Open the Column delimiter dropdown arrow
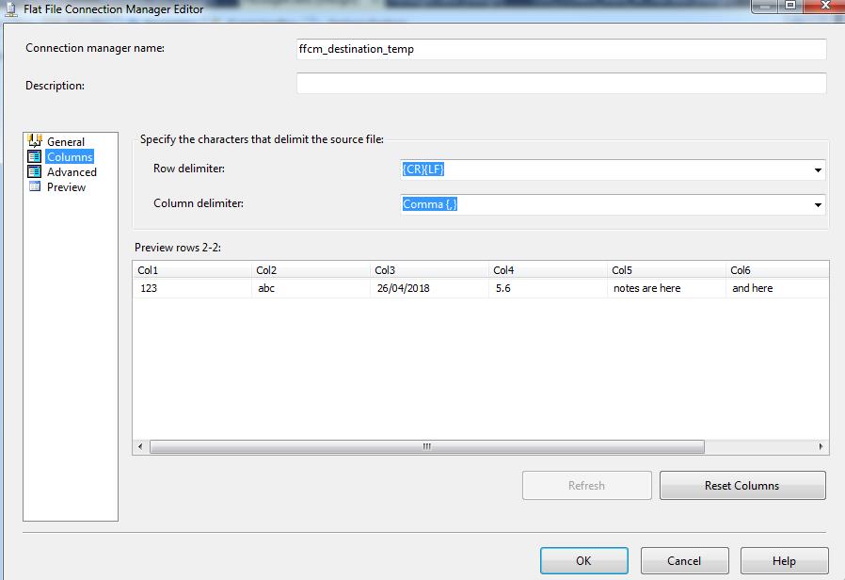This screenshot has width=845, height=580. [x=818, y=205]
